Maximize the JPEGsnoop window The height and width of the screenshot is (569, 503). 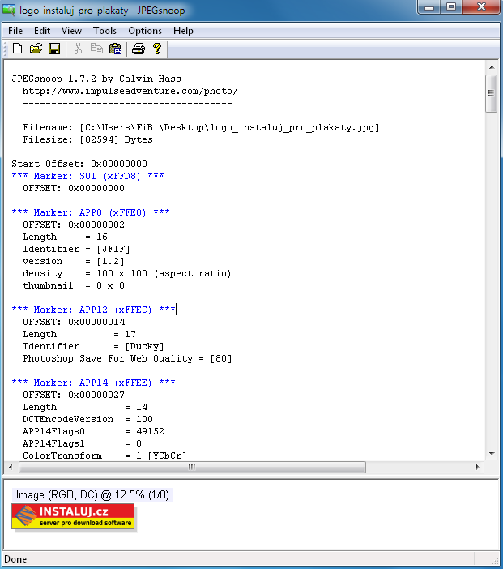coord(451,7)
